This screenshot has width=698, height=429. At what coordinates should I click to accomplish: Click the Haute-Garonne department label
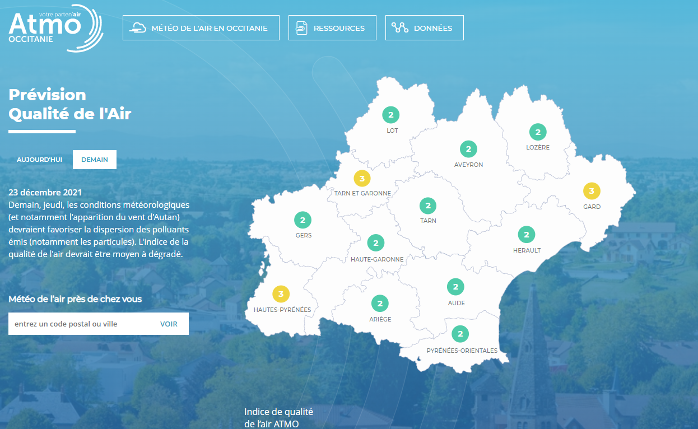pos(377,259)
